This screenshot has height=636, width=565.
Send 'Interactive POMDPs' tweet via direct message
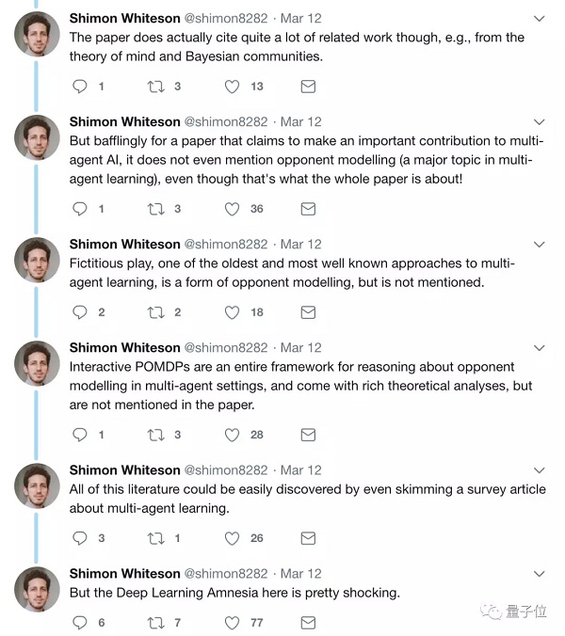click(x=307, y=435)
